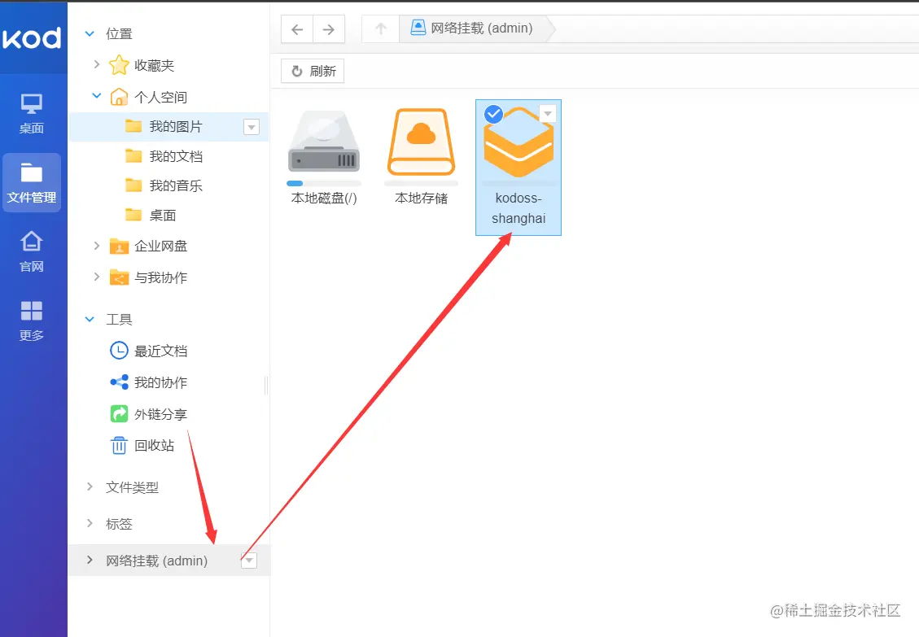919x637 pixels.
Task: Click the 本地存储 usage bar
Action: (x=422, y=183)
